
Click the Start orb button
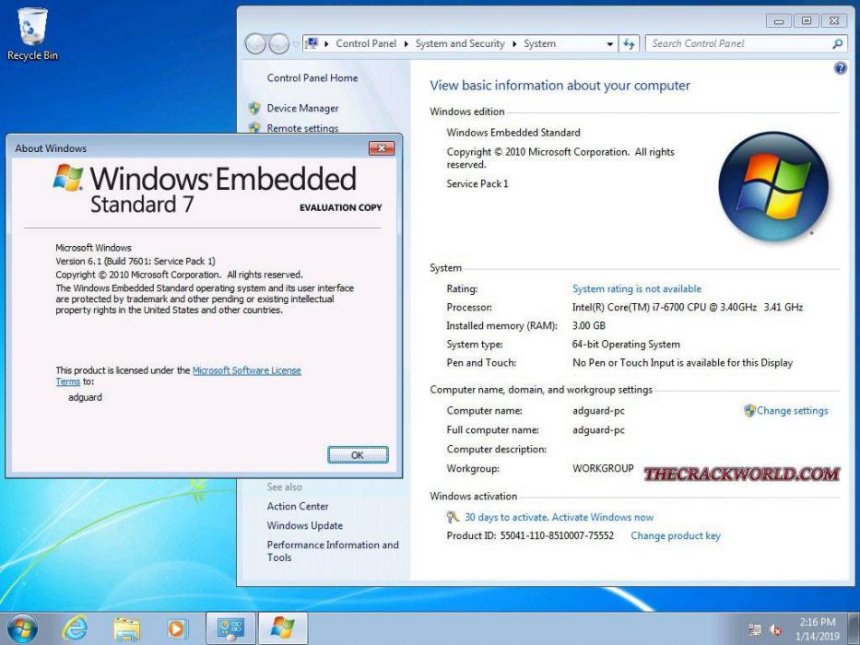click(x=22, y=628)
